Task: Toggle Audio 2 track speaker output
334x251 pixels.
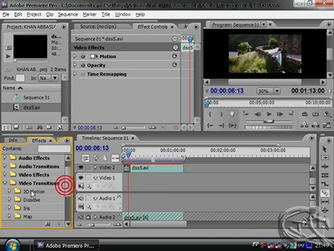Action: [x=81, y=217]
